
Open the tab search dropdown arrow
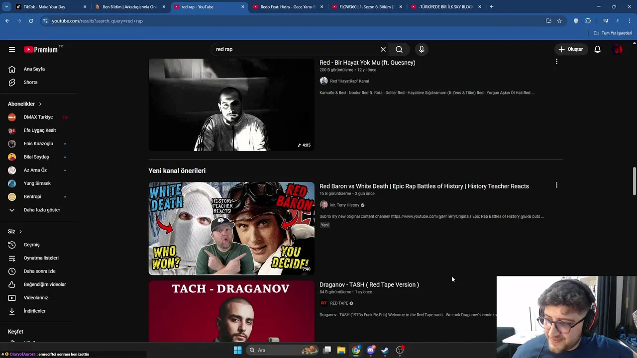coord(6,7)
